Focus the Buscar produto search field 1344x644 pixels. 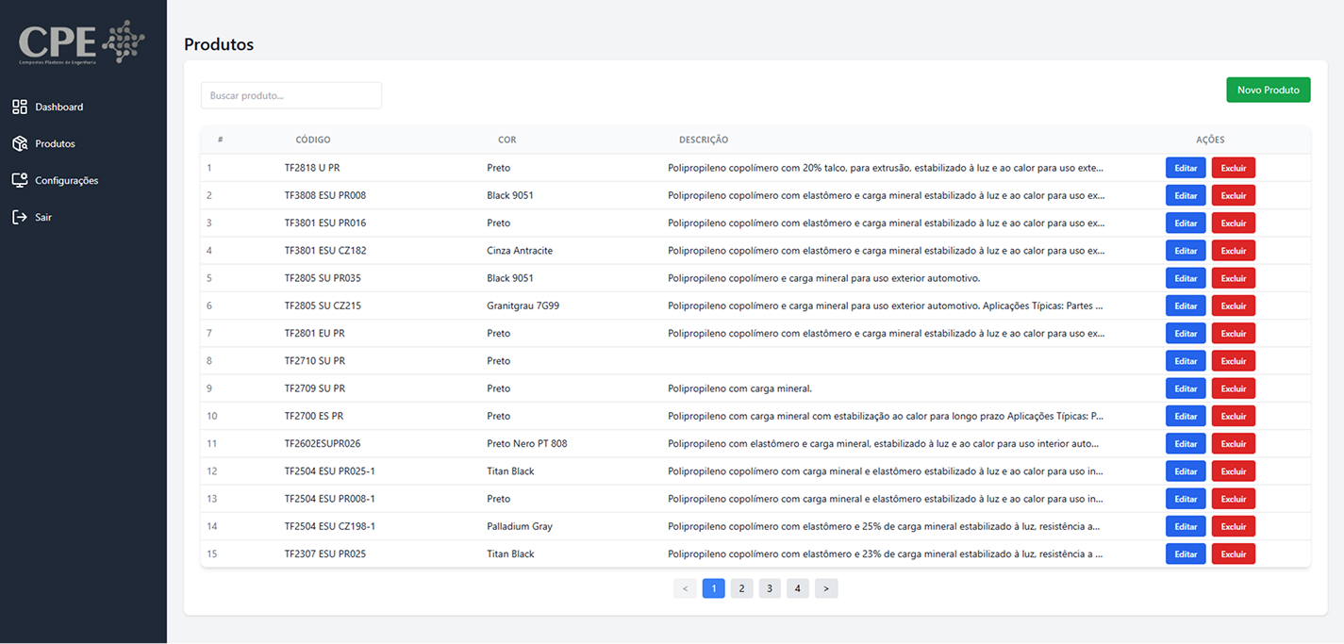[291, 95]
